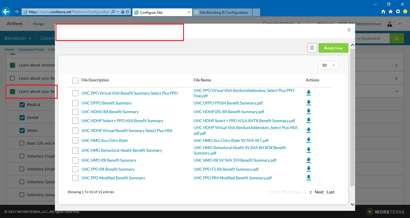This screenshot has width=410, height=218.
Task: Expand the Learn about Income row chevron
Action: pos(396,65)
